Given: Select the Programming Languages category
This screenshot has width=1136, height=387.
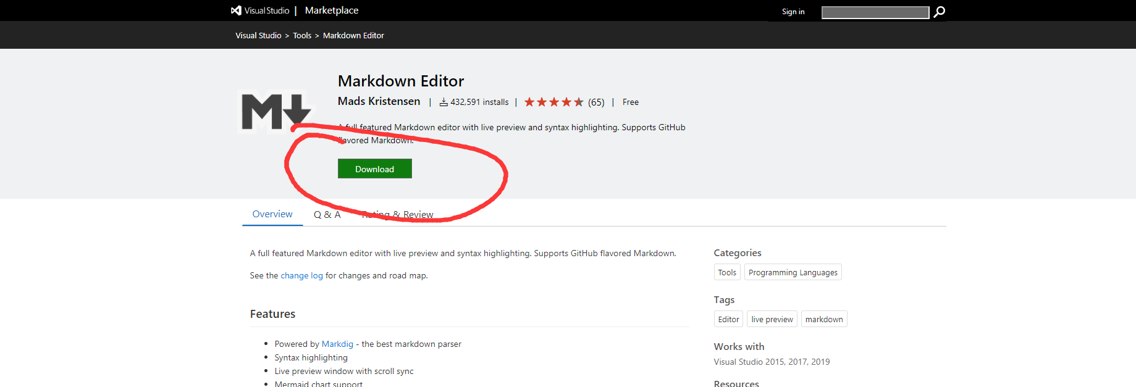Looking at the screenshot, I should (793, 273).
